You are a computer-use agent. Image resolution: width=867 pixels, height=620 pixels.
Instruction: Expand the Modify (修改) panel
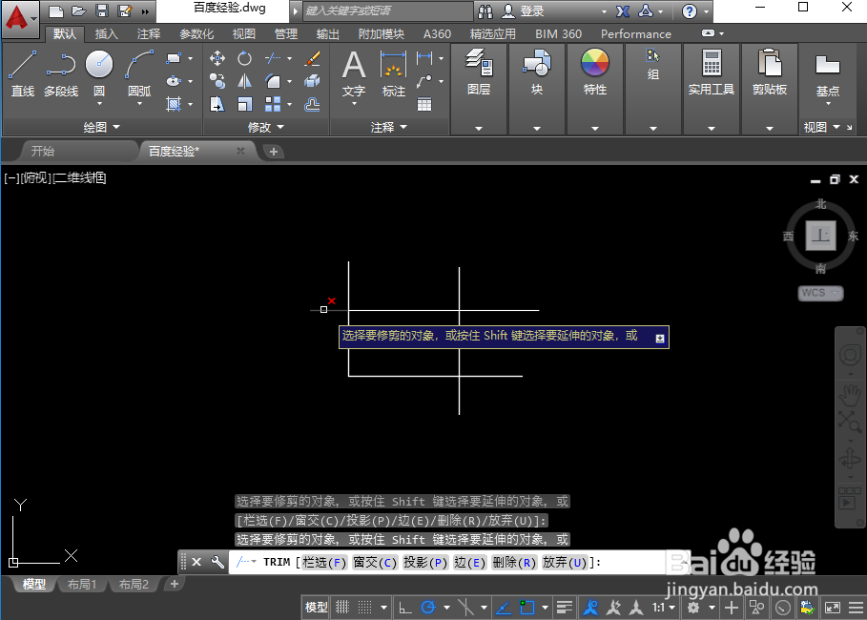(266, 127)
